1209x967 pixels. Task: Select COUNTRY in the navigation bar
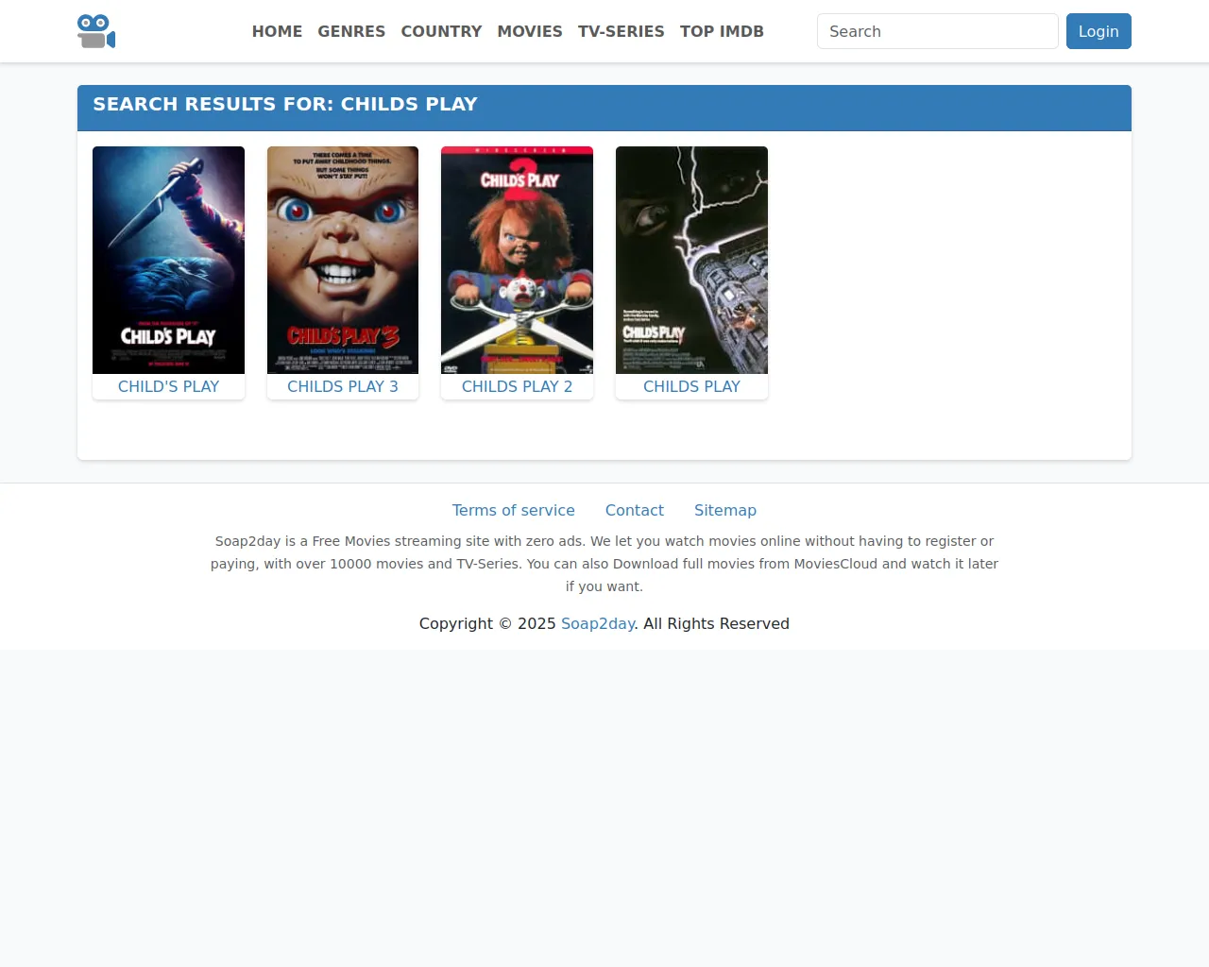click(x=441, y=31)
